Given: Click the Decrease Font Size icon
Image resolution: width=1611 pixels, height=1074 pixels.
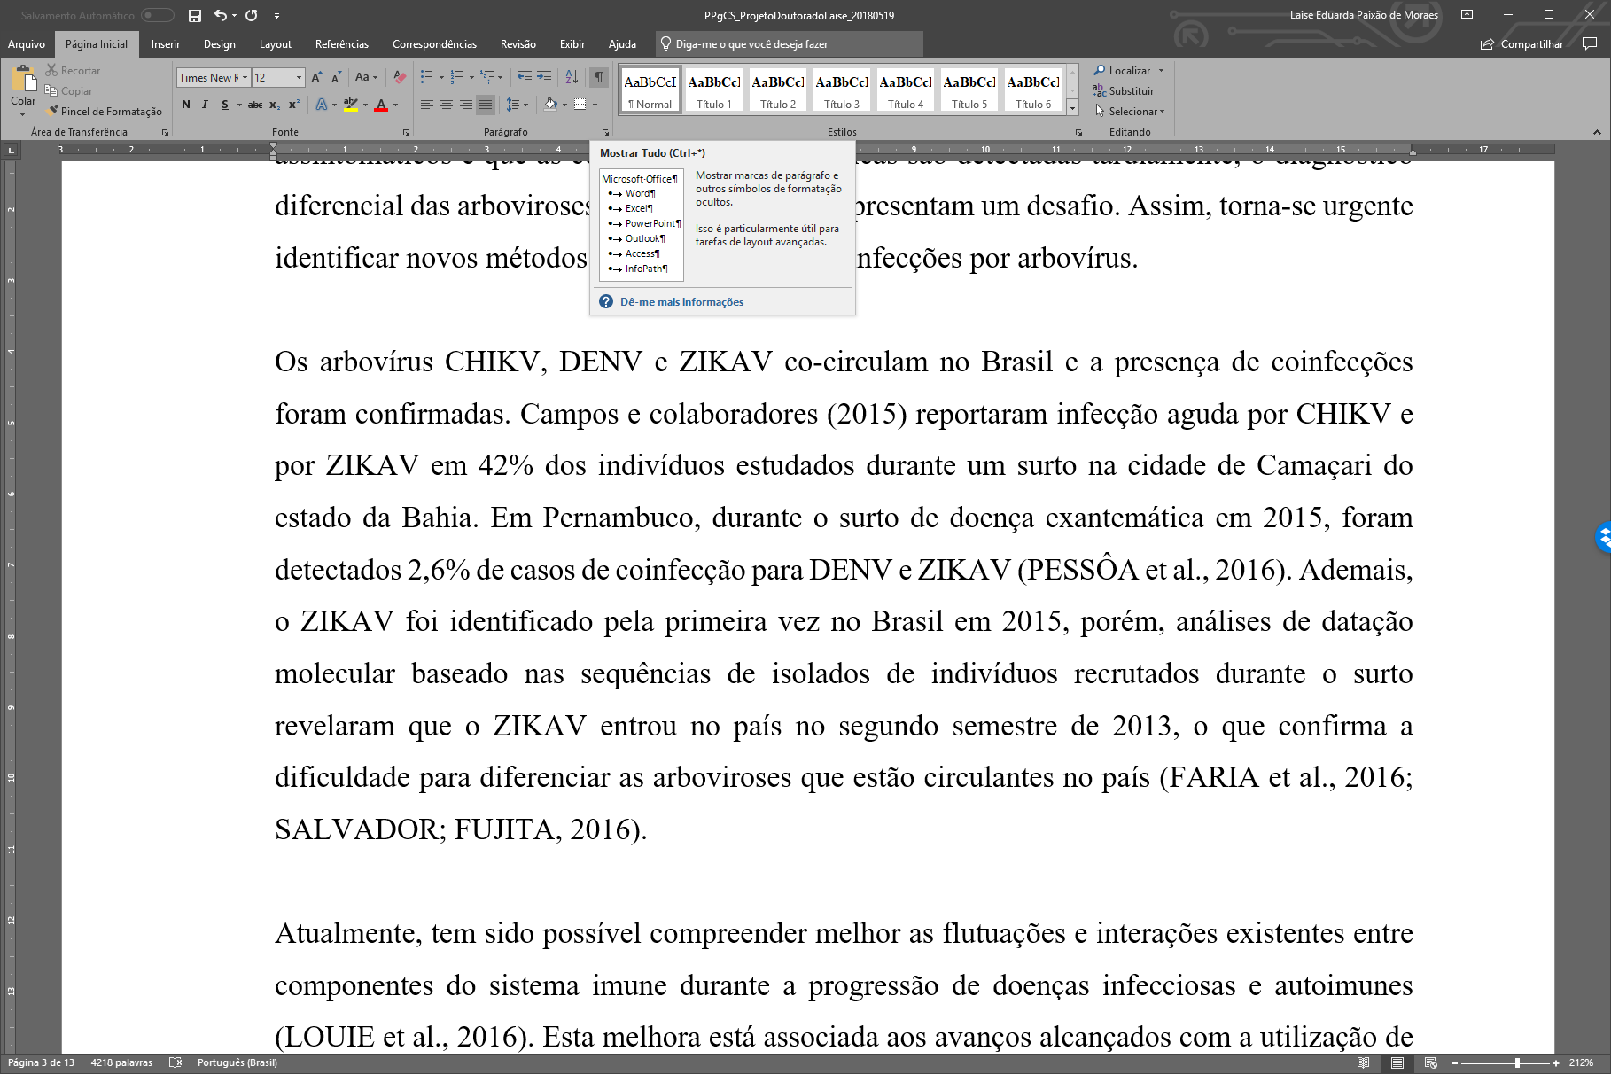Looking at the screenshot, I should coord(336,78).
